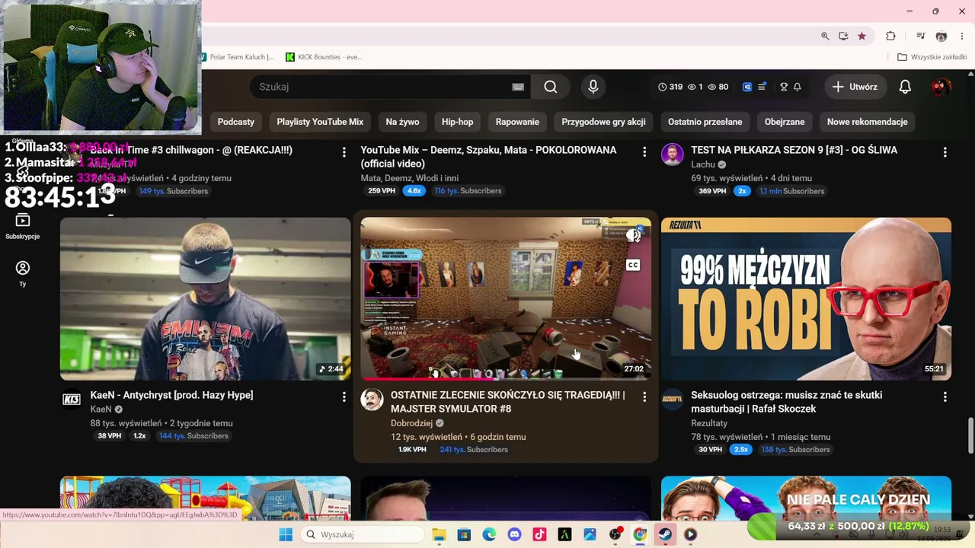
Task: Open the media control icon in Chrome toolbar
Action: click(x=921, y=36)
